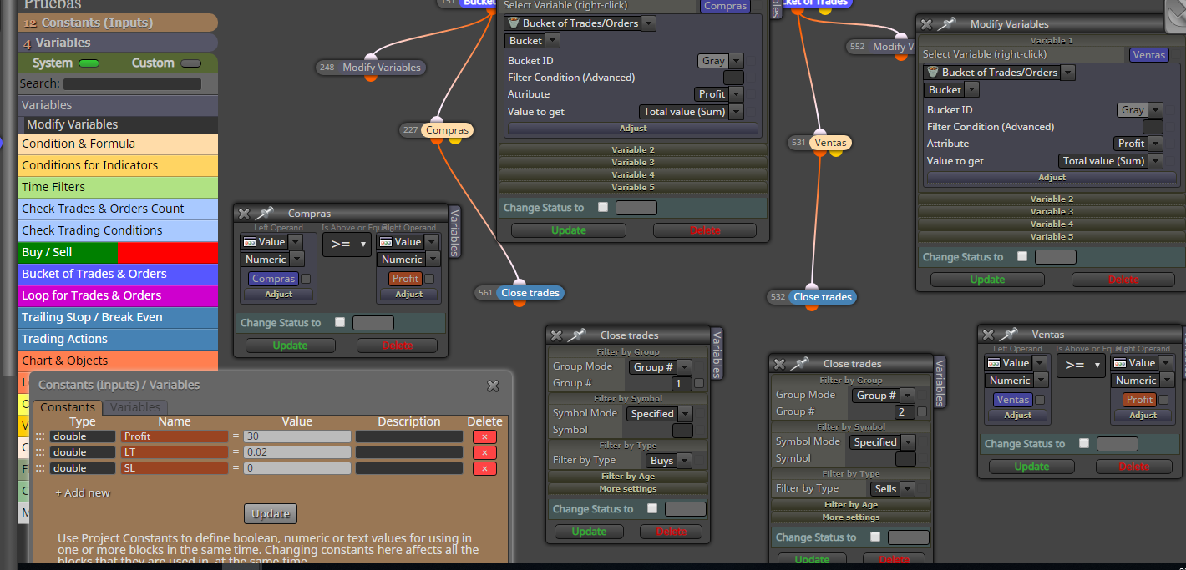
Task: Click + Add new constant link
Action: [x=83, y=493]
